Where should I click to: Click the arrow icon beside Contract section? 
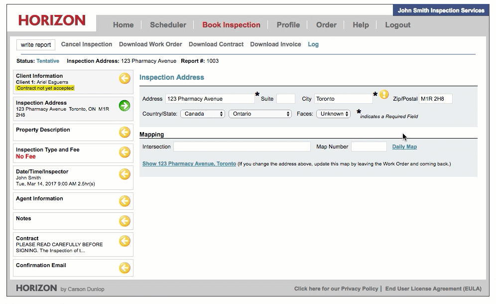click(124, 241)
